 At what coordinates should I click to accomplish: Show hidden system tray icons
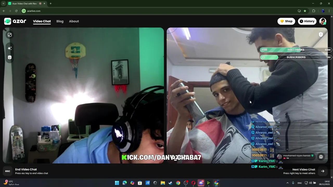tap(287, 183)
